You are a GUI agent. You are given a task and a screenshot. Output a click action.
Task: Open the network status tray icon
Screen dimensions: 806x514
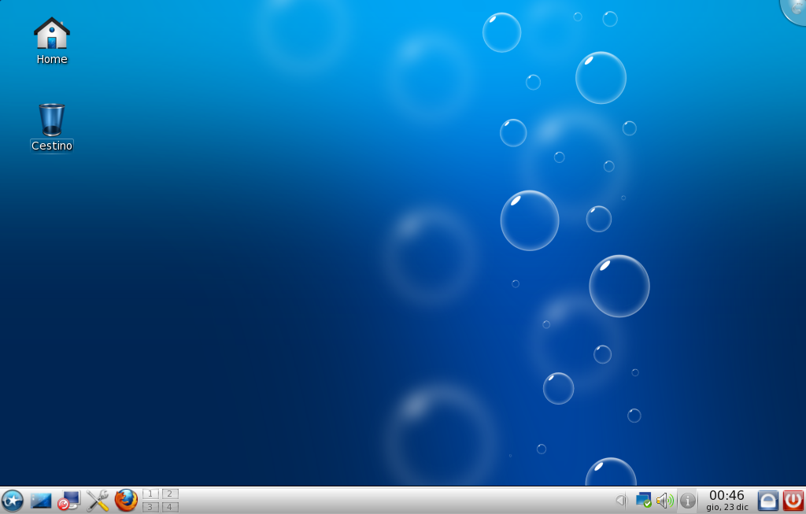[644, 500]
